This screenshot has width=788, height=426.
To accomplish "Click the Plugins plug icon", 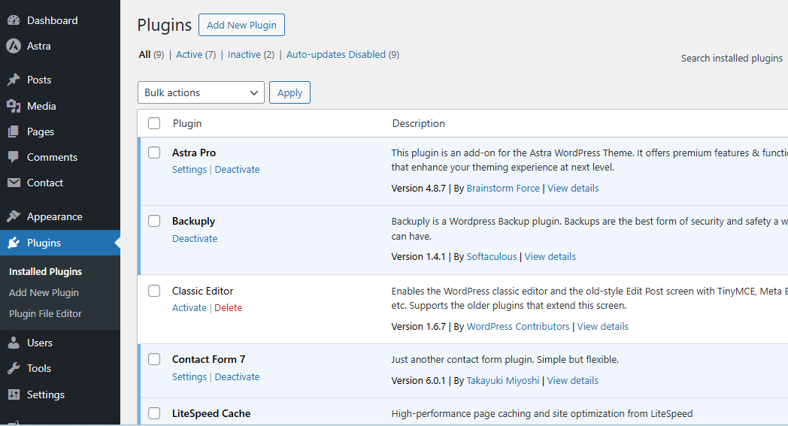I will tap(14, 243).
